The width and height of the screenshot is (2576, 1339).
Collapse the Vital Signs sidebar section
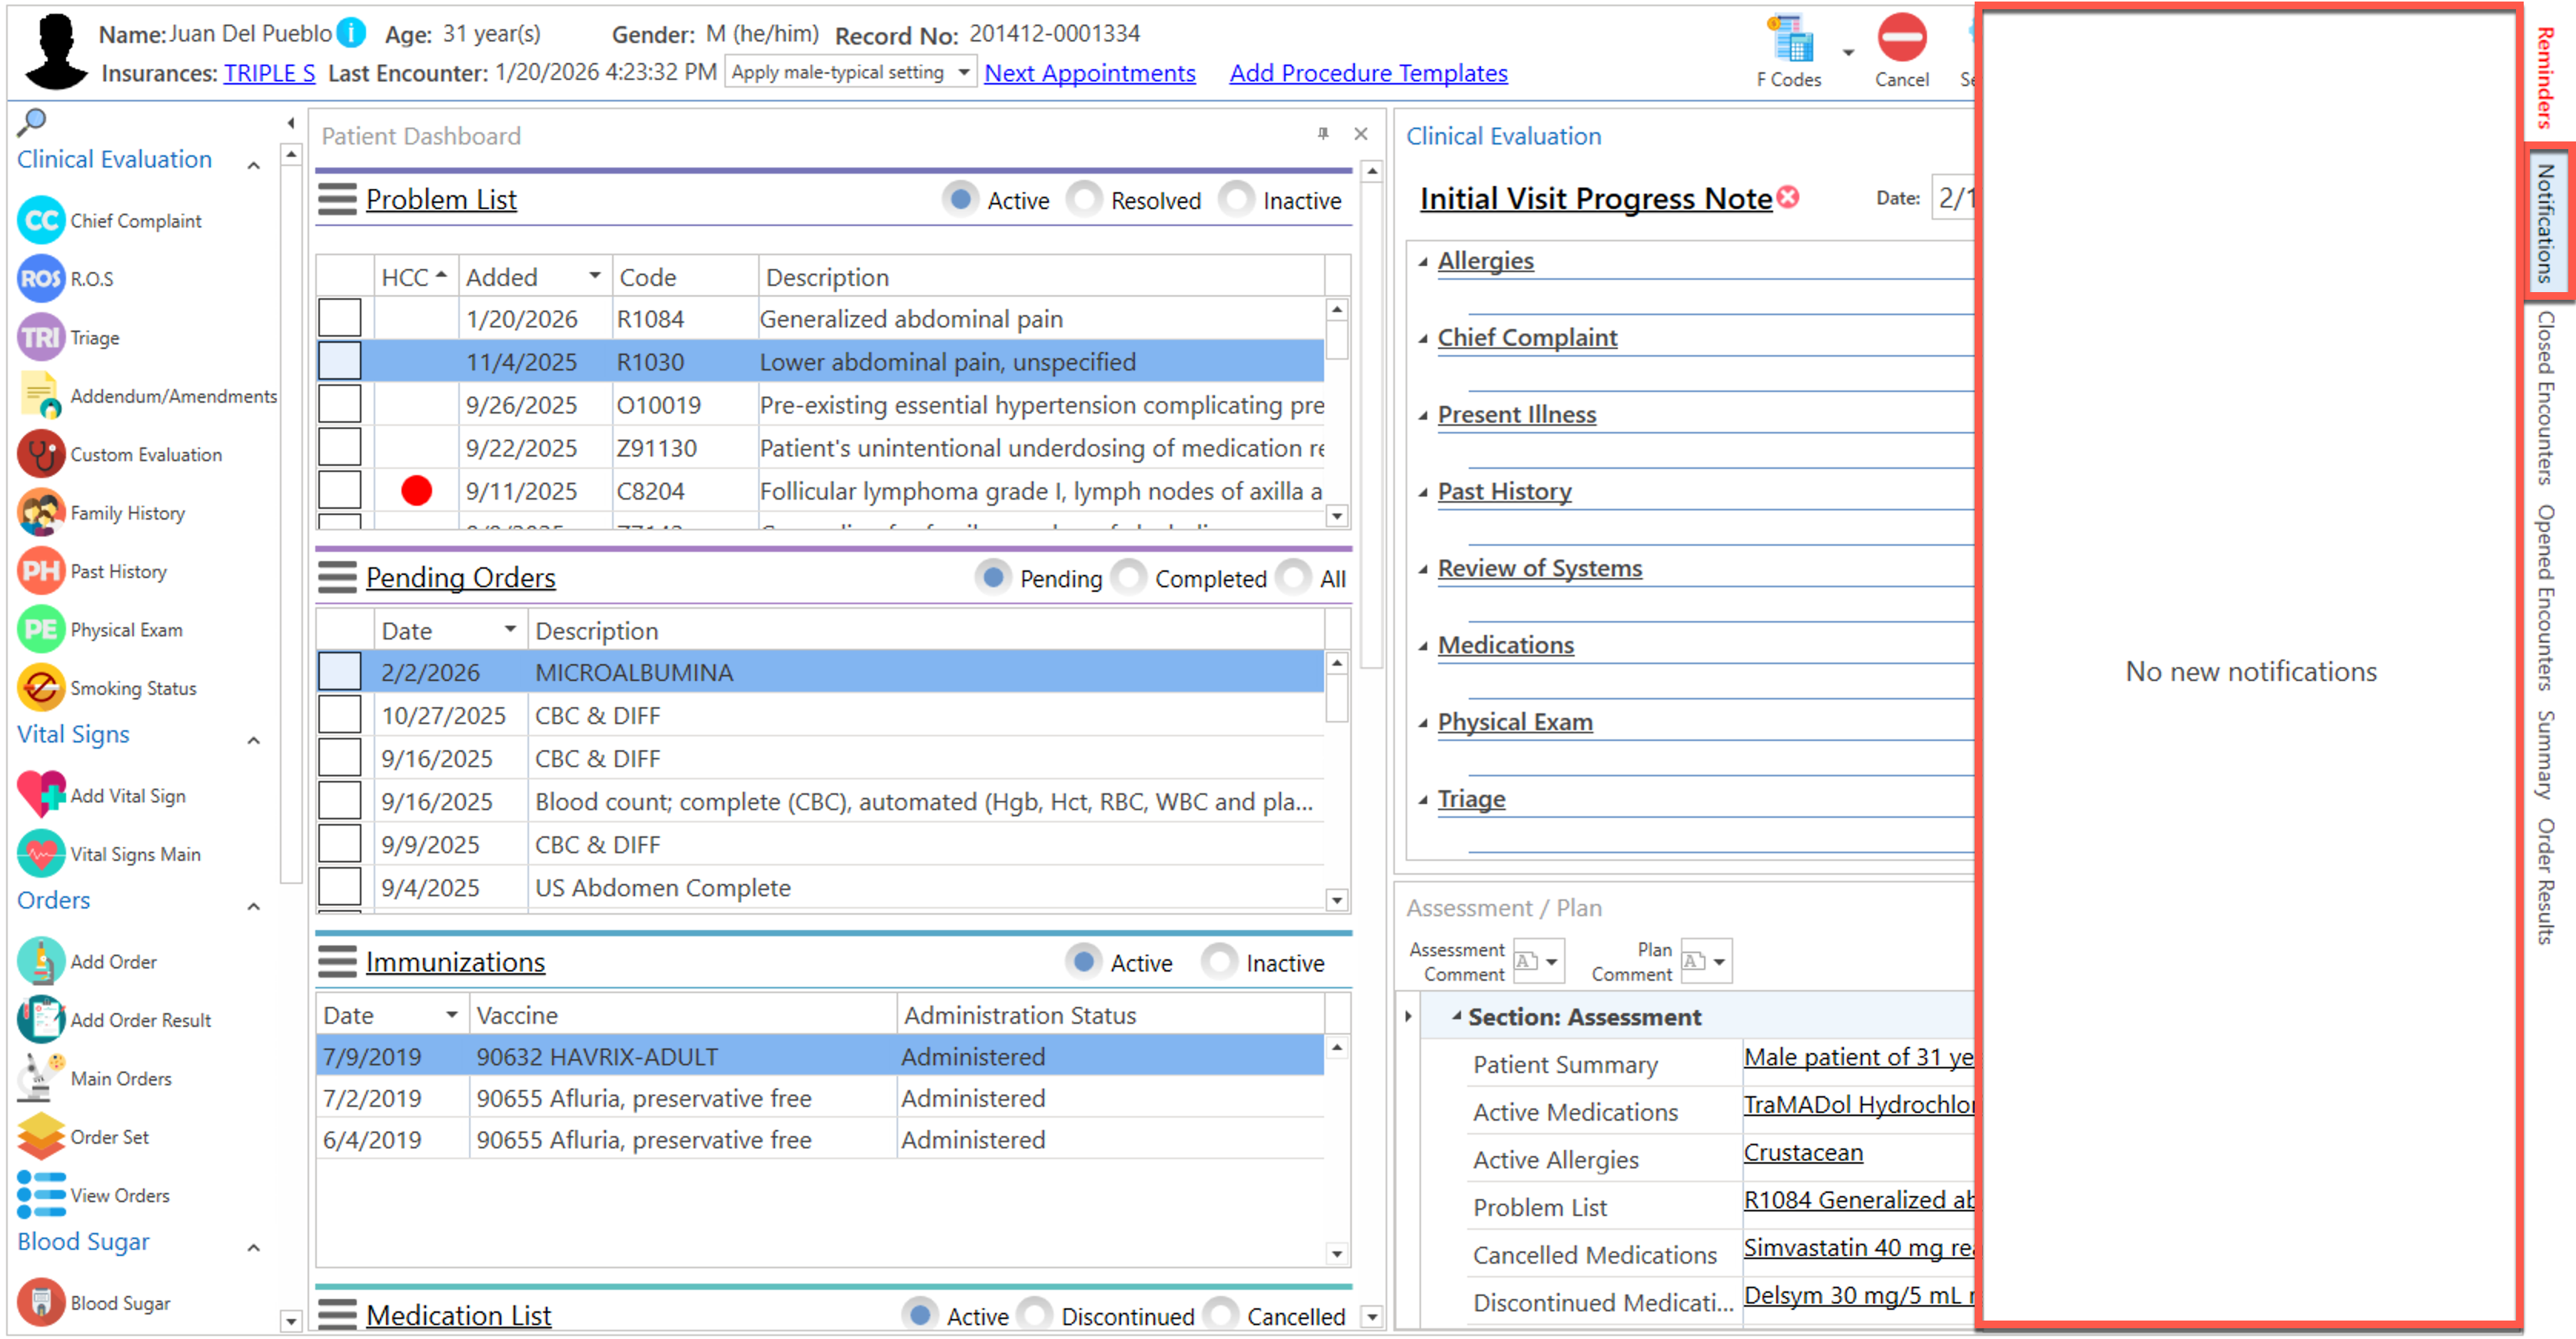[x=254, y=739]
